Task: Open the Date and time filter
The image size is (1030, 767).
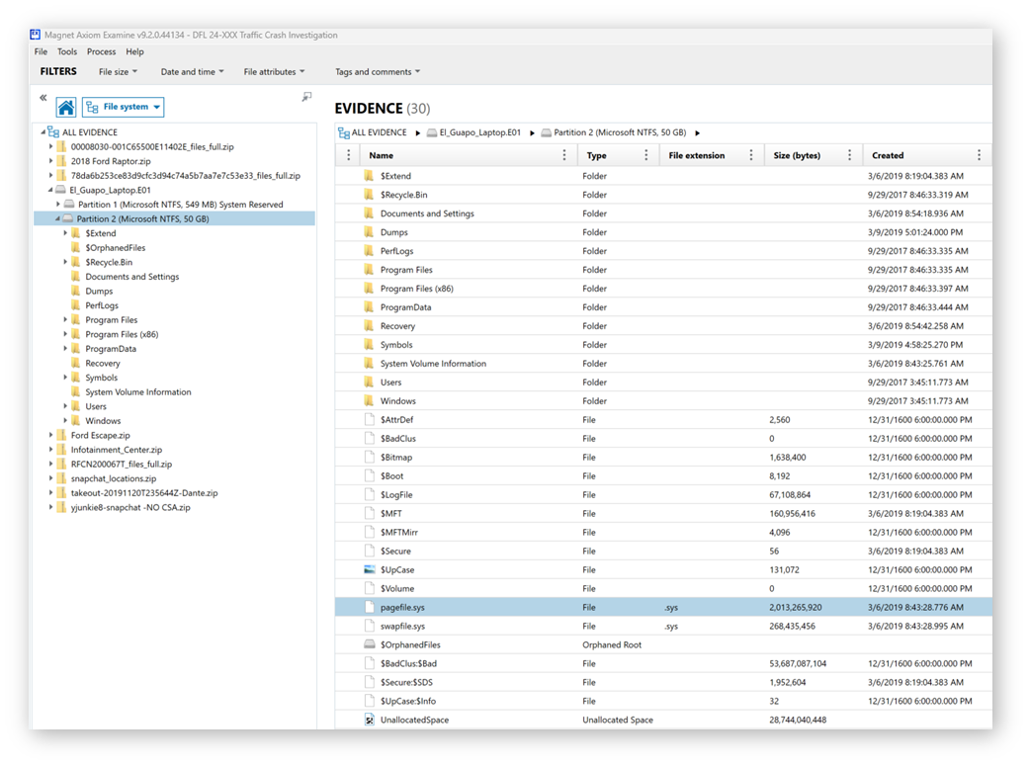Action: click(193, 71)
